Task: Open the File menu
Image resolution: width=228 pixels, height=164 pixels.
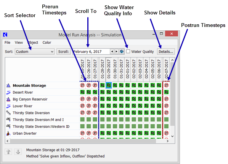Action: click(x=7, y=43)
